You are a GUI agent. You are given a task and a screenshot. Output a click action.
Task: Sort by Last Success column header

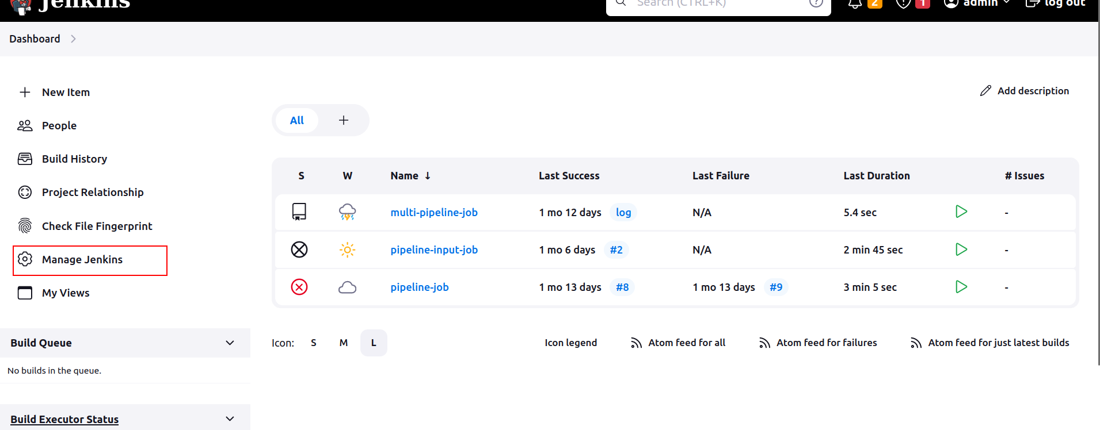click(x=569, y=176)
